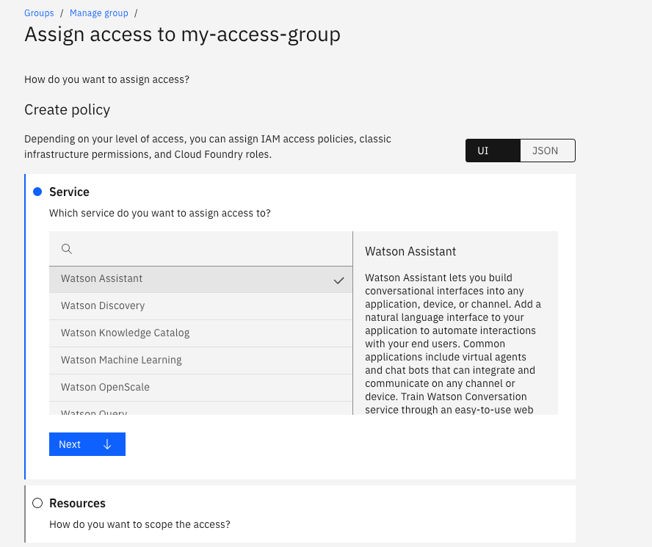Click the down arrow icon on Next button
The image size is (652, 547).
tap(107, 444)
